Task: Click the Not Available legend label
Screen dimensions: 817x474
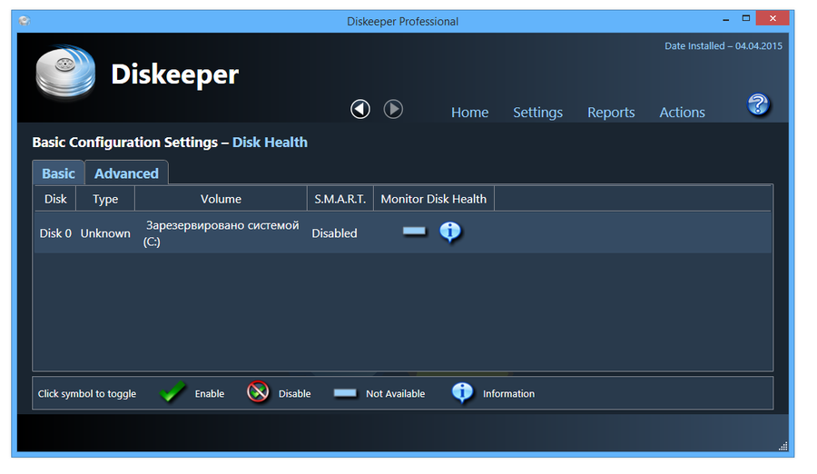Action: [395, 394]
